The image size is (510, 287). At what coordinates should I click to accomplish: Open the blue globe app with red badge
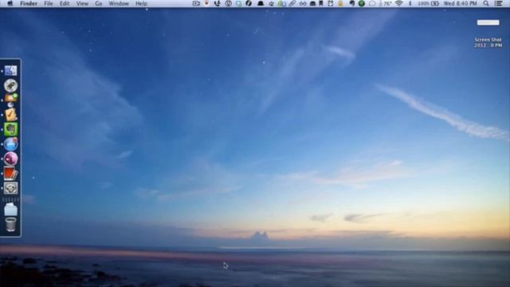point(10,143)
